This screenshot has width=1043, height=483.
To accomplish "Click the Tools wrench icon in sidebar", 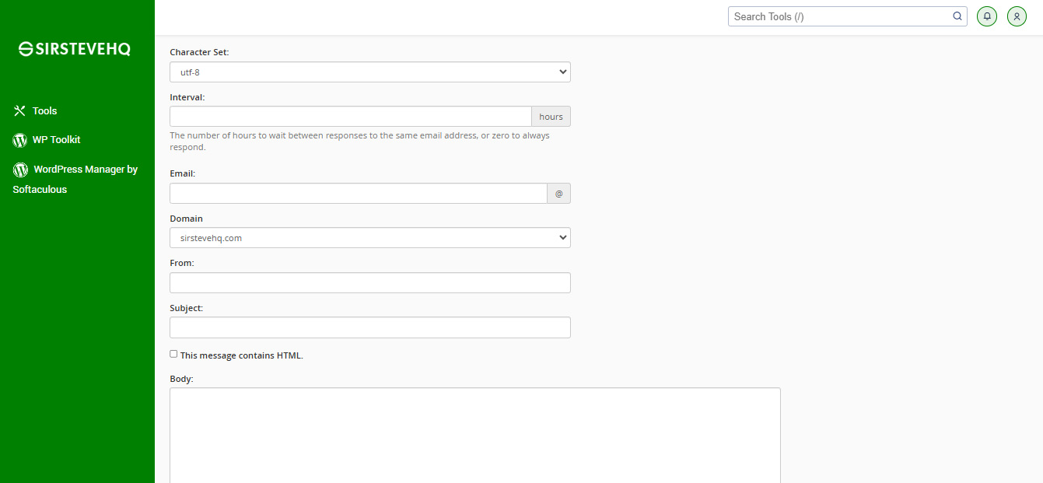I will tap(20, 111).
